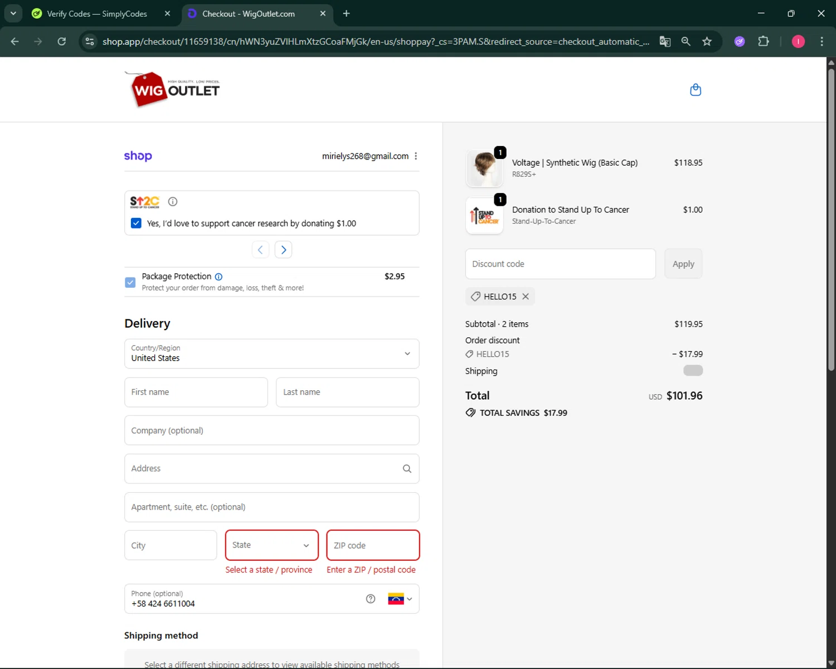Toggle the Package Protection checkbox
Viewport: 836px width, 669px height.
tap(130, 282)
